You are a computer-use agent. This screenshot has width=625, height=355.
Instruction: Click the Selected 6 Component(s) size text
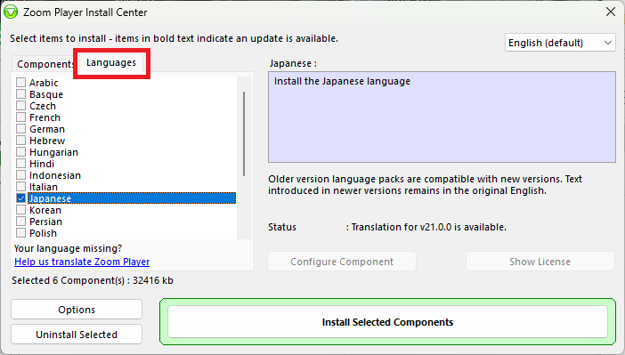pos(93,280)
